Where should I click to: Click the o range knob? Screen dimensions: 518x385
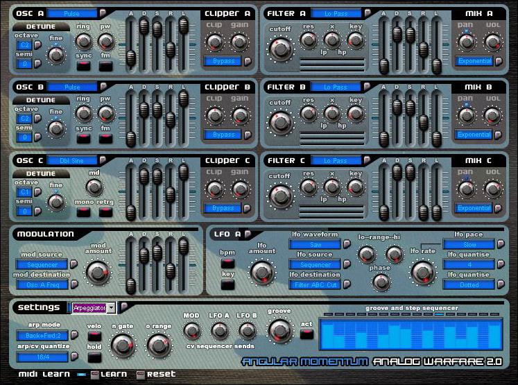pos(159,345)
